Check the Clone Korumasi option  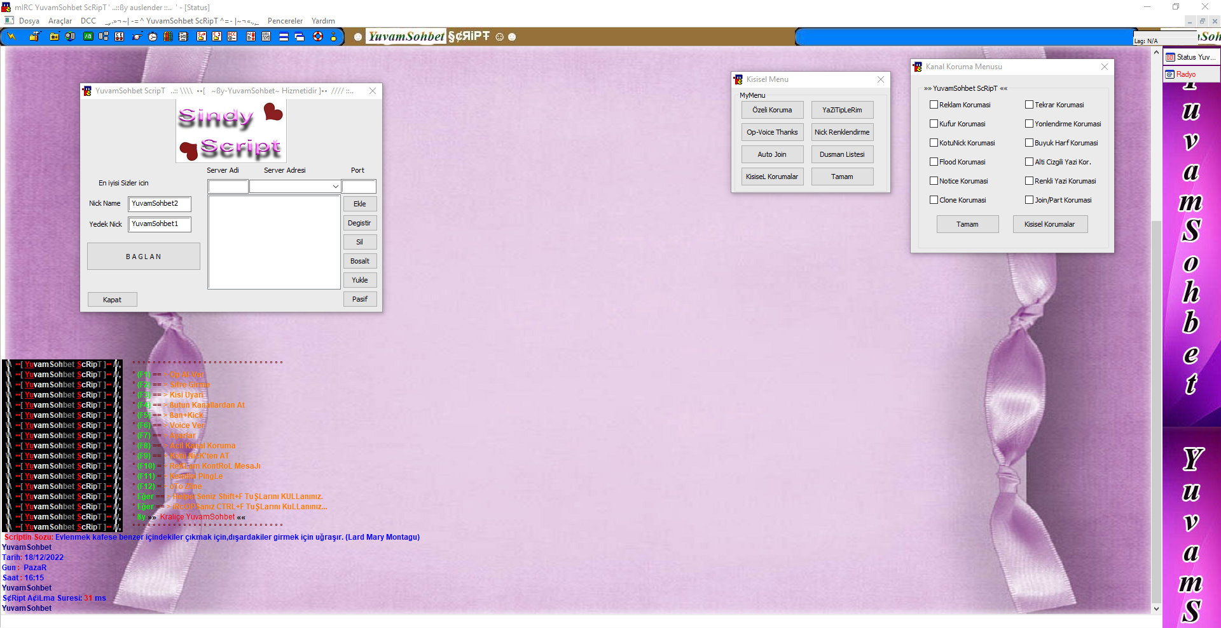click(x=934, y=200)
